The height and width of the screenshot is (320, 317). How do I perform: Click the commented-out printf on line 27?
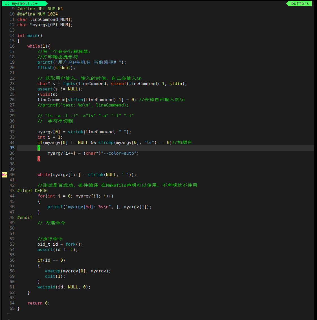(83, 105)
